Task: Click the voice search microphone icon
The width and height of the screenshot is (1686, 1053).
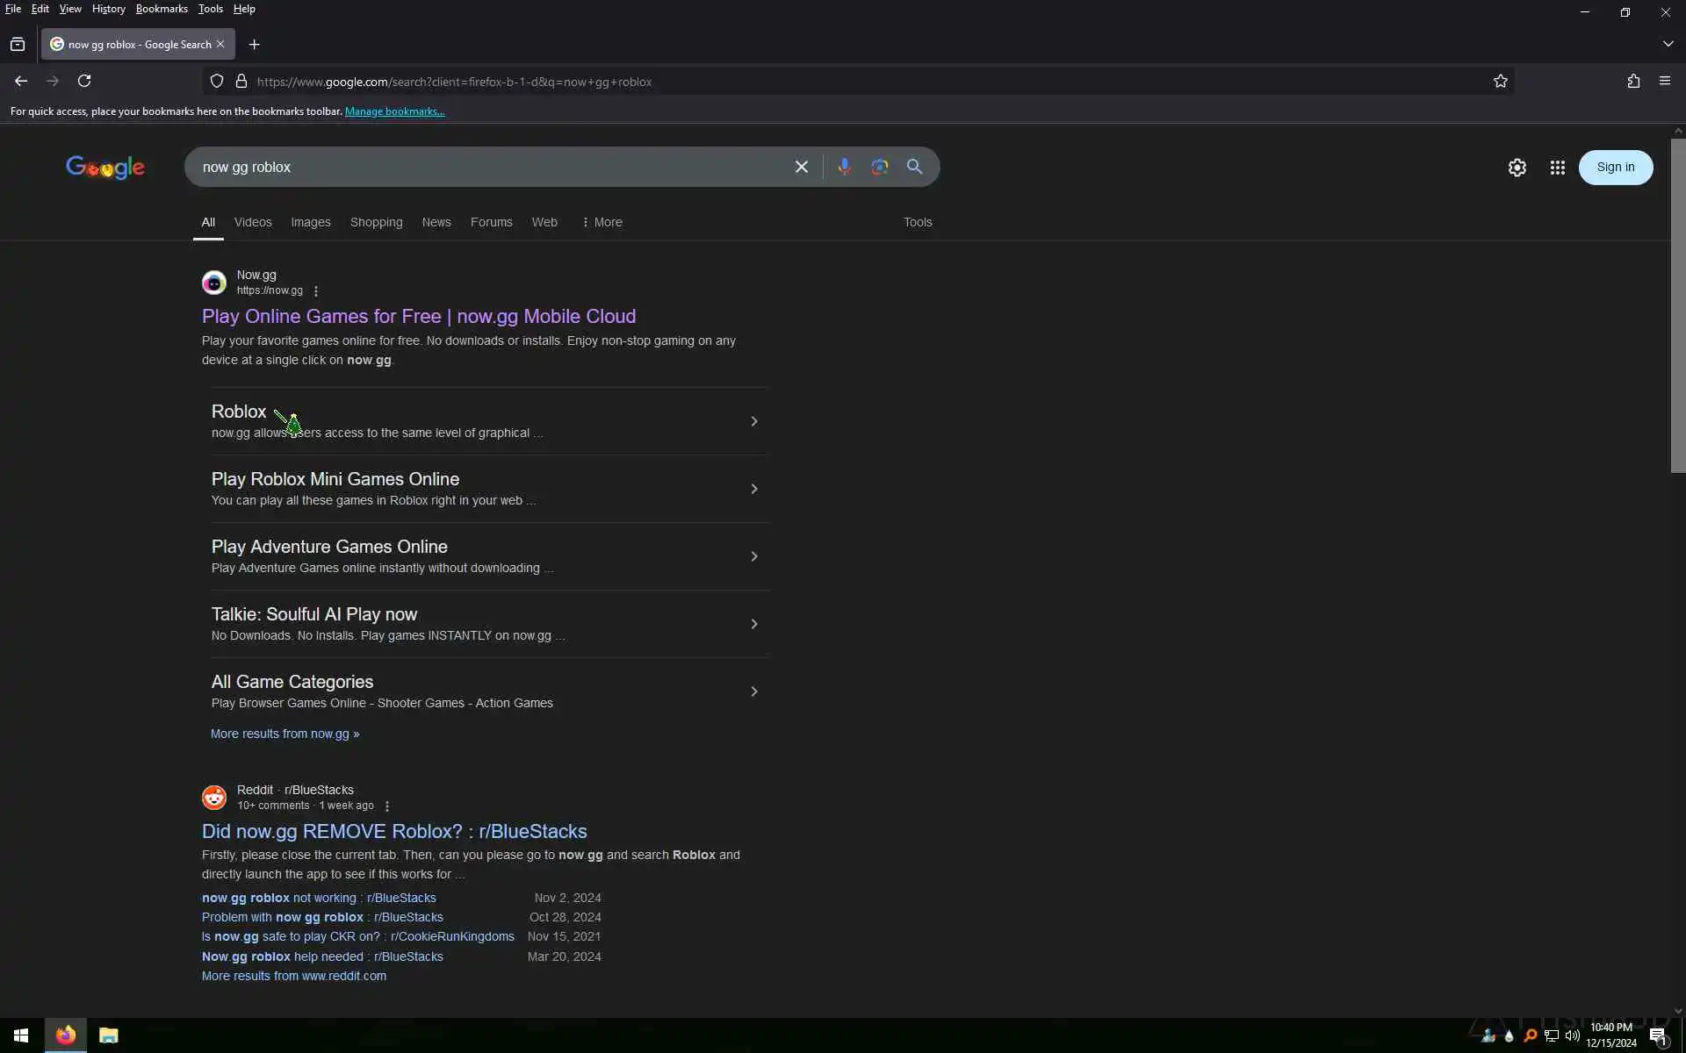Action: pos(844,167)
